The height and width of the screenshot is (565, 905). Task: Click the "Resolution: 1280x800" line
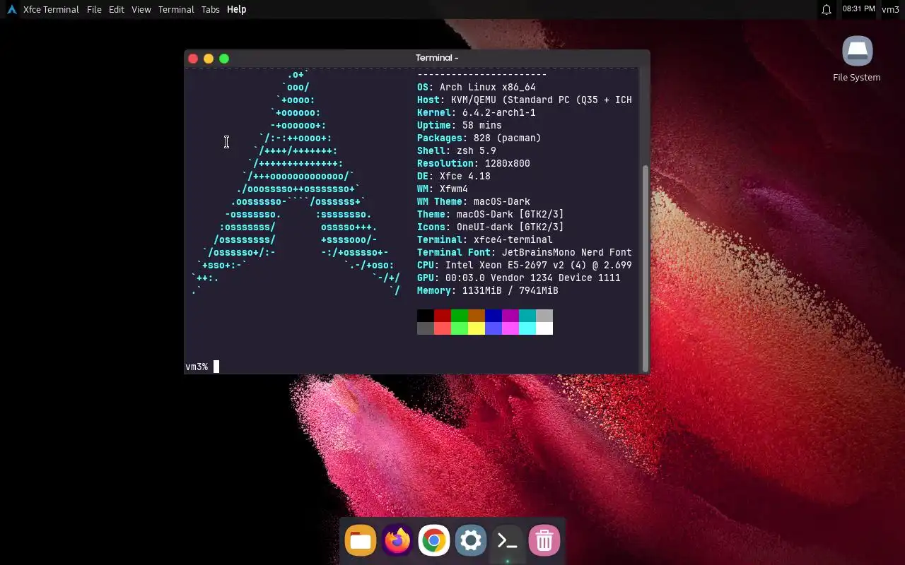474,164
